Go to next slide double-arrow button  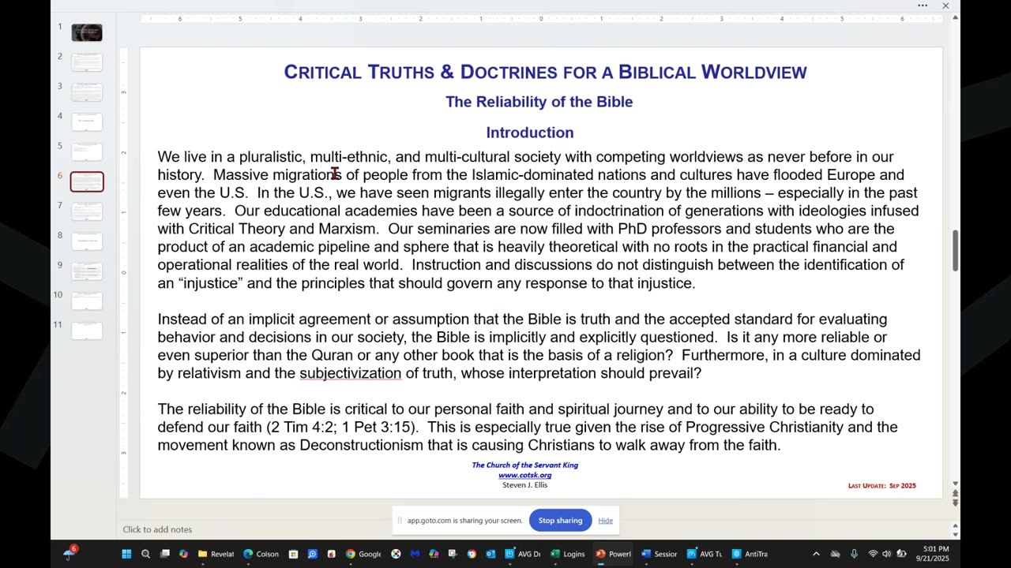(x=955, y=503)
